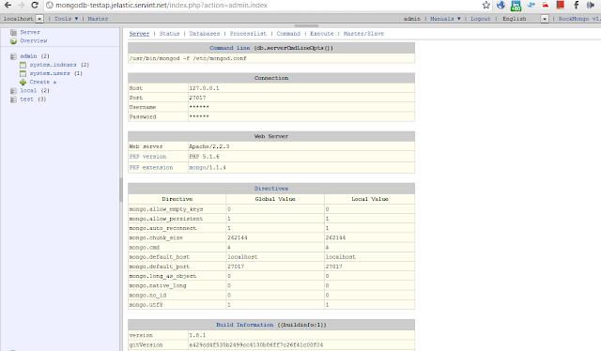The width and height of the screenshot is (601, 351).
Task: Click the version value 1.8.1
Action: pyautogui.click(x=197, y=335)
